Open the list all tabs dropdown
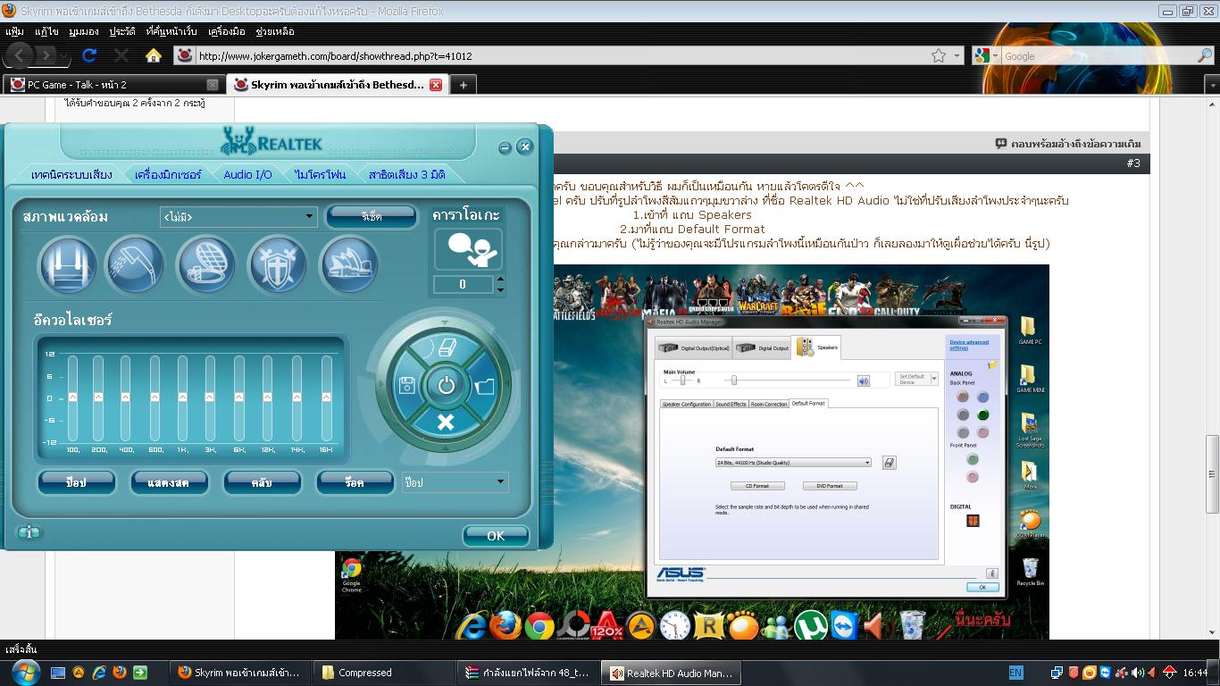The image size is (1220, 686). pos(1211,86)
